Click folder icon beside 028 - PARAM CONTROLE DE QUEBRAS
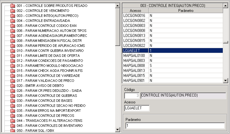 13,96
